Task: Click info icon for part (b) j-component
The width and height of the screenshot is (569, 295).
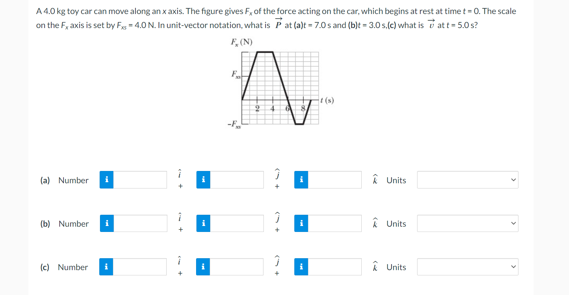Action: tap(203, 223)
